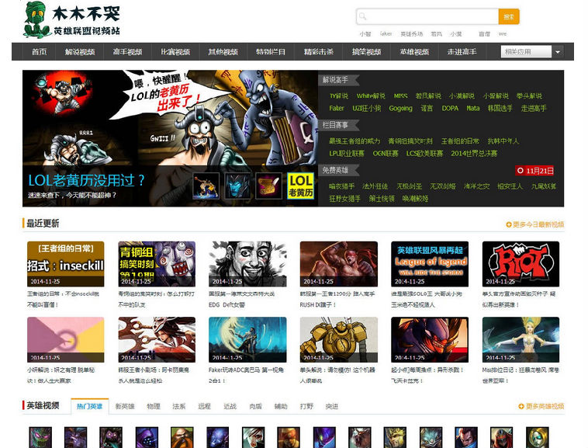This screenshot has height=448, width=588.
Task: Open 精彩击杀 in the navigation bar
Action: point(318,52)
